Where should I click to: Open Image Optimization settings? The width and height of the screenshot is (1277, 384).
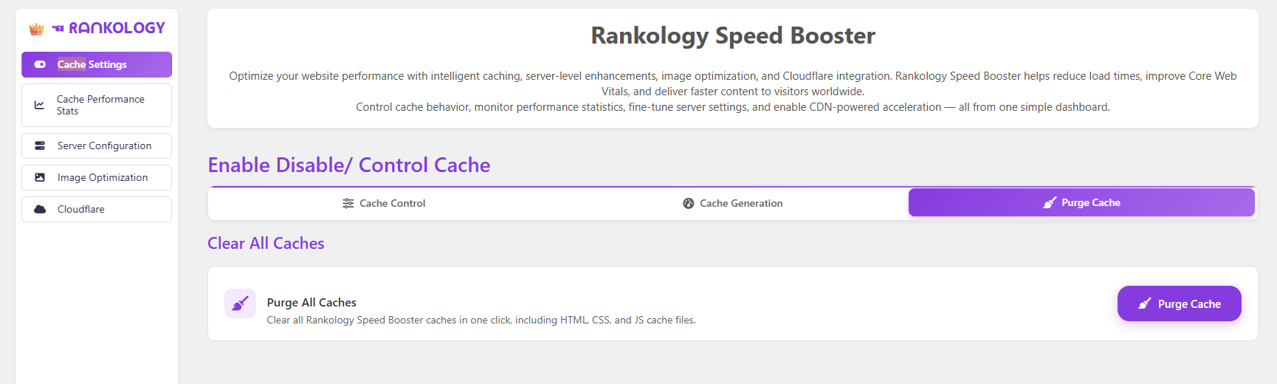103,178
